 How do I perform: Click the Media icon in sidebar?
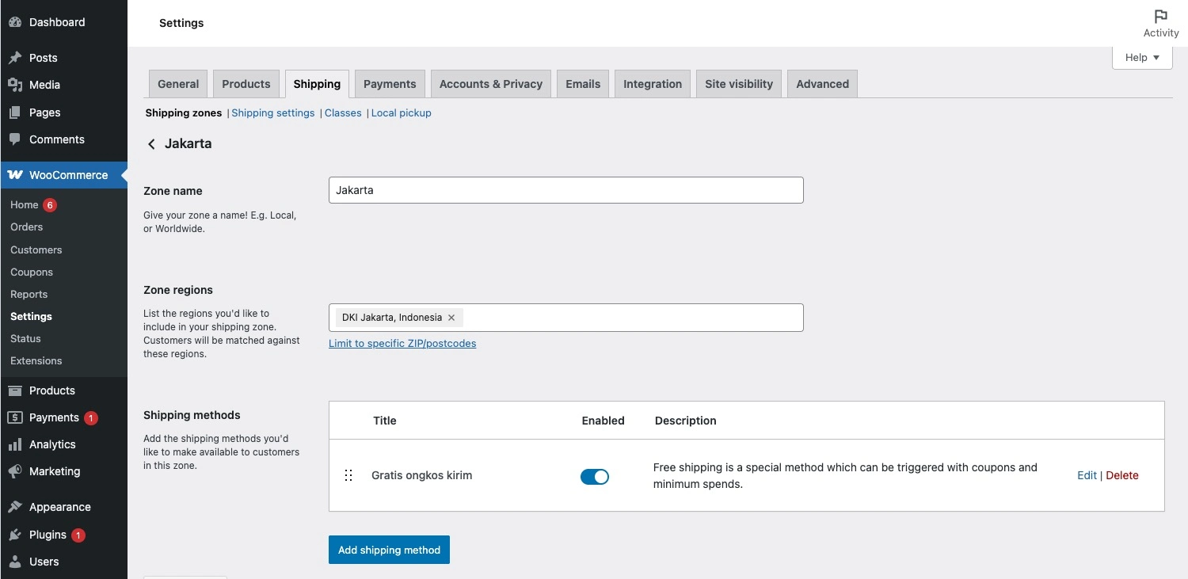click(15, 85)
